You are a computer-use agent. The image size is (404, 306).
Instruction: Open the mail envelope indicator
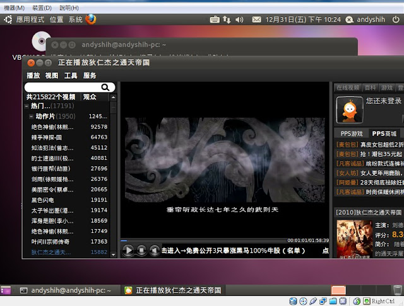[256, 20]
